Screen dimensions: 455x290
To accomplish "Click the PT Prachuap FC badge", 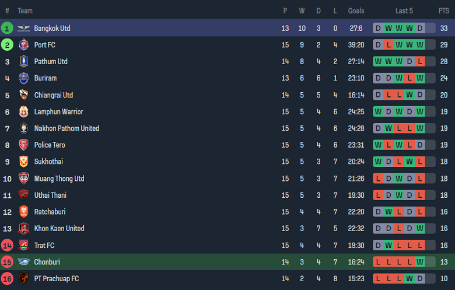I will click(23, 278).
